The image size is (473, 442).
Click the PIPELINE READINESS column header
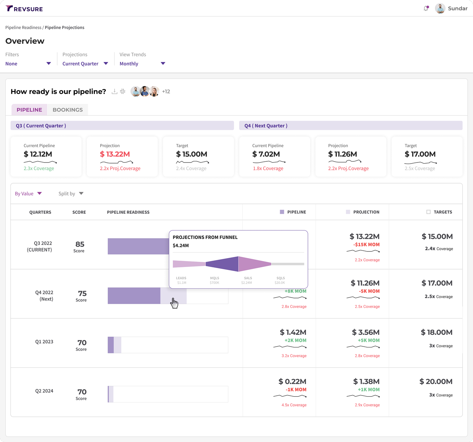click(128, 212)
